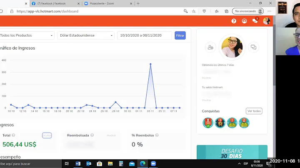Open the Hotmart help question mark icon
This screenshot has width=300, height=168.
pos(234,21)
